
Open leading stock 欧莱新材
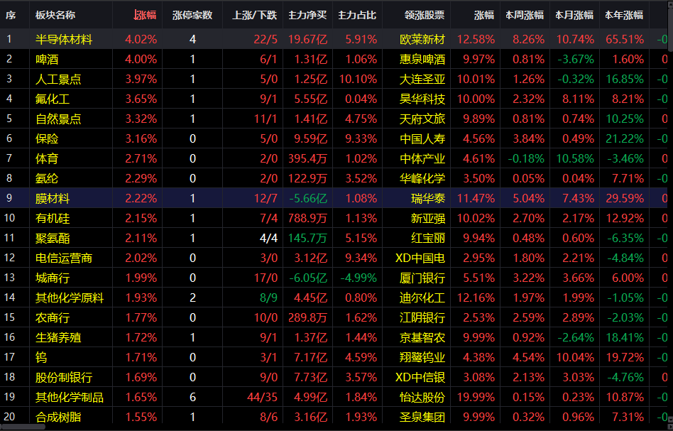coord(422,40)
